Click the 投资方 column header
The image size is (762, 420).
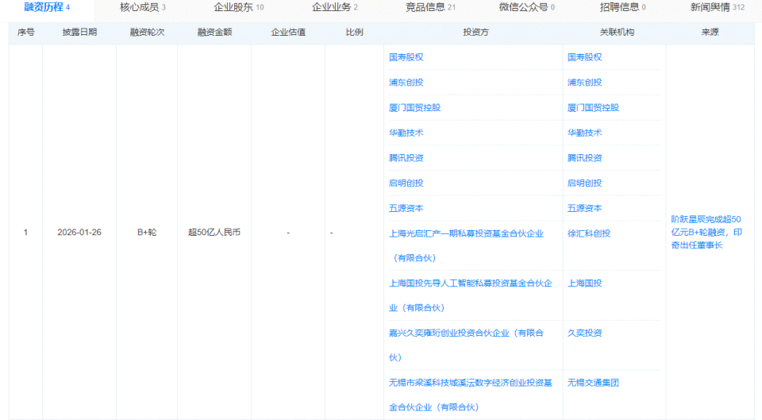click(x=475, y=33)
